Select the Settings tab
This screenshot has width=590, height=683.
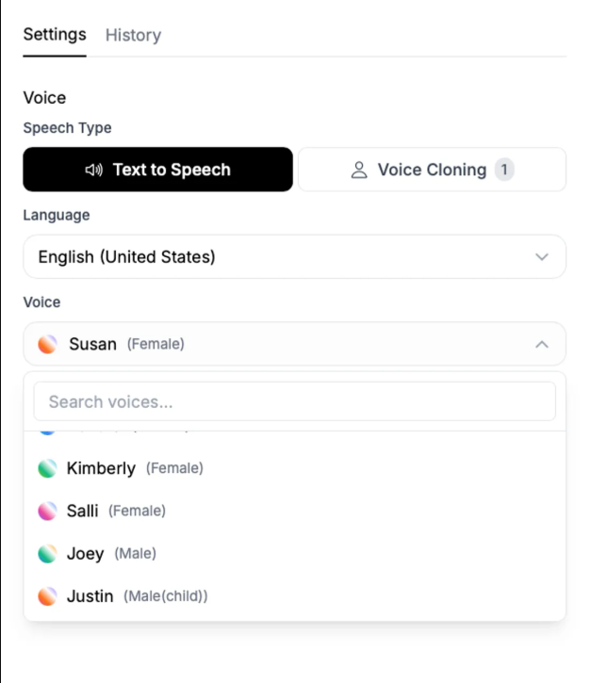tap(55, 35)
